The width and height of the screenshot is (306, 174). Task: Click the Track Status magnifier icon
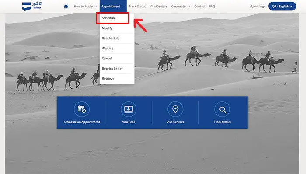(222, 109)
